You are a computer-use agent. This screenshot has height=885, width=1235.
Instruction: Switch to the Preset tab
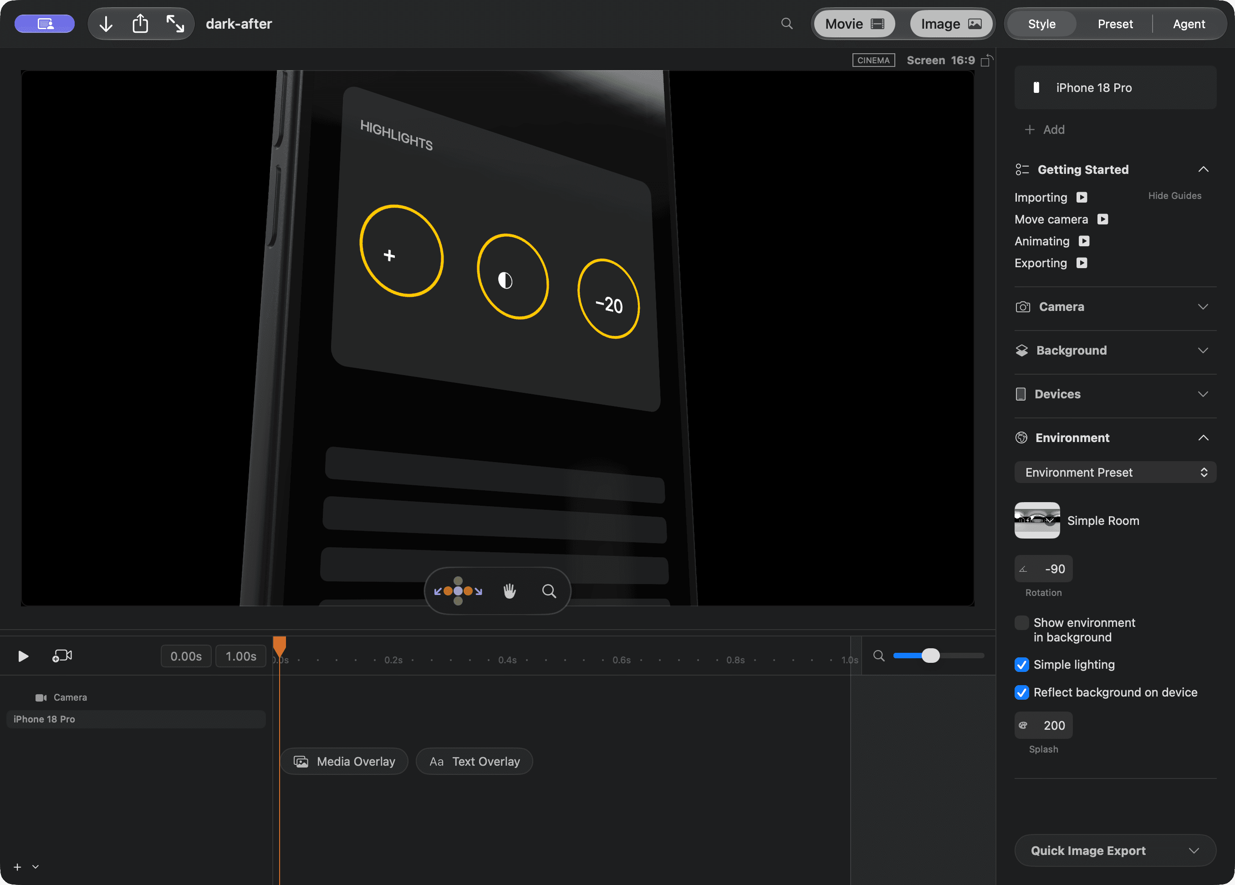(x=1115, y=24)
